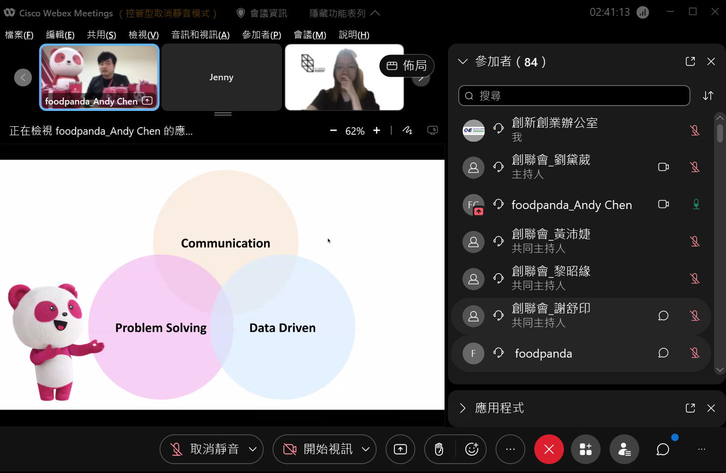Toggle mute for 創聯會_劉黛葳

(x=695, y=167)
